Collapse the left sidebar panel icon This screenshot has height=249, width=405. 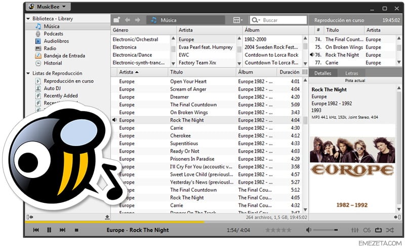pos(30,217)
